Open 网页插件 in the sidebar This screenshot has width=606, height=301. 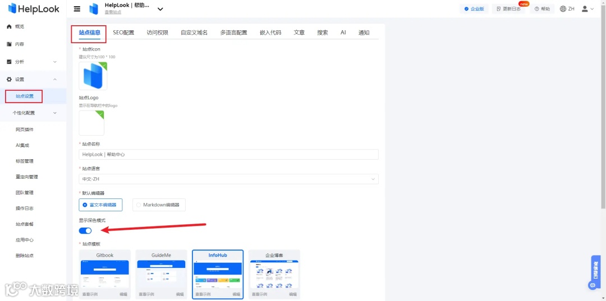[25, 129]
